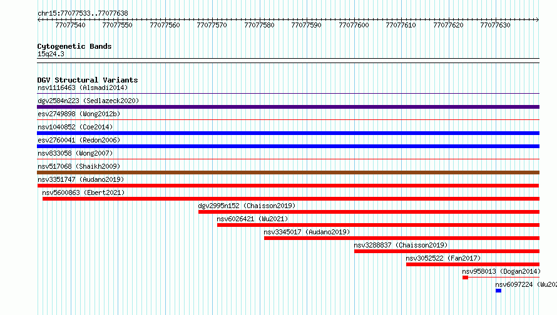This screenshot has width=557, height=315.
Task: Select the red nsv3351747 variant bar
Action: (x=288, y=186)
